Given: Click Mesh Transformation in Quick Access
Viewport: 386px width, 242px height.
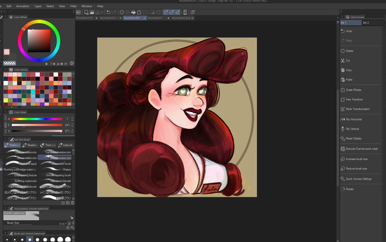Looking at the screenshot, I should [x=361, y=109].
